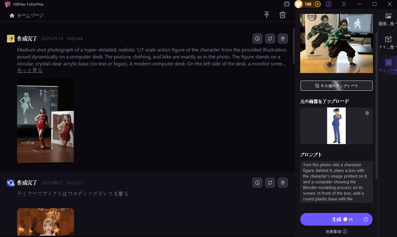Open the hamburger menu in title bar
Viewport: 397px width, 237px height.
coord(344,4)
